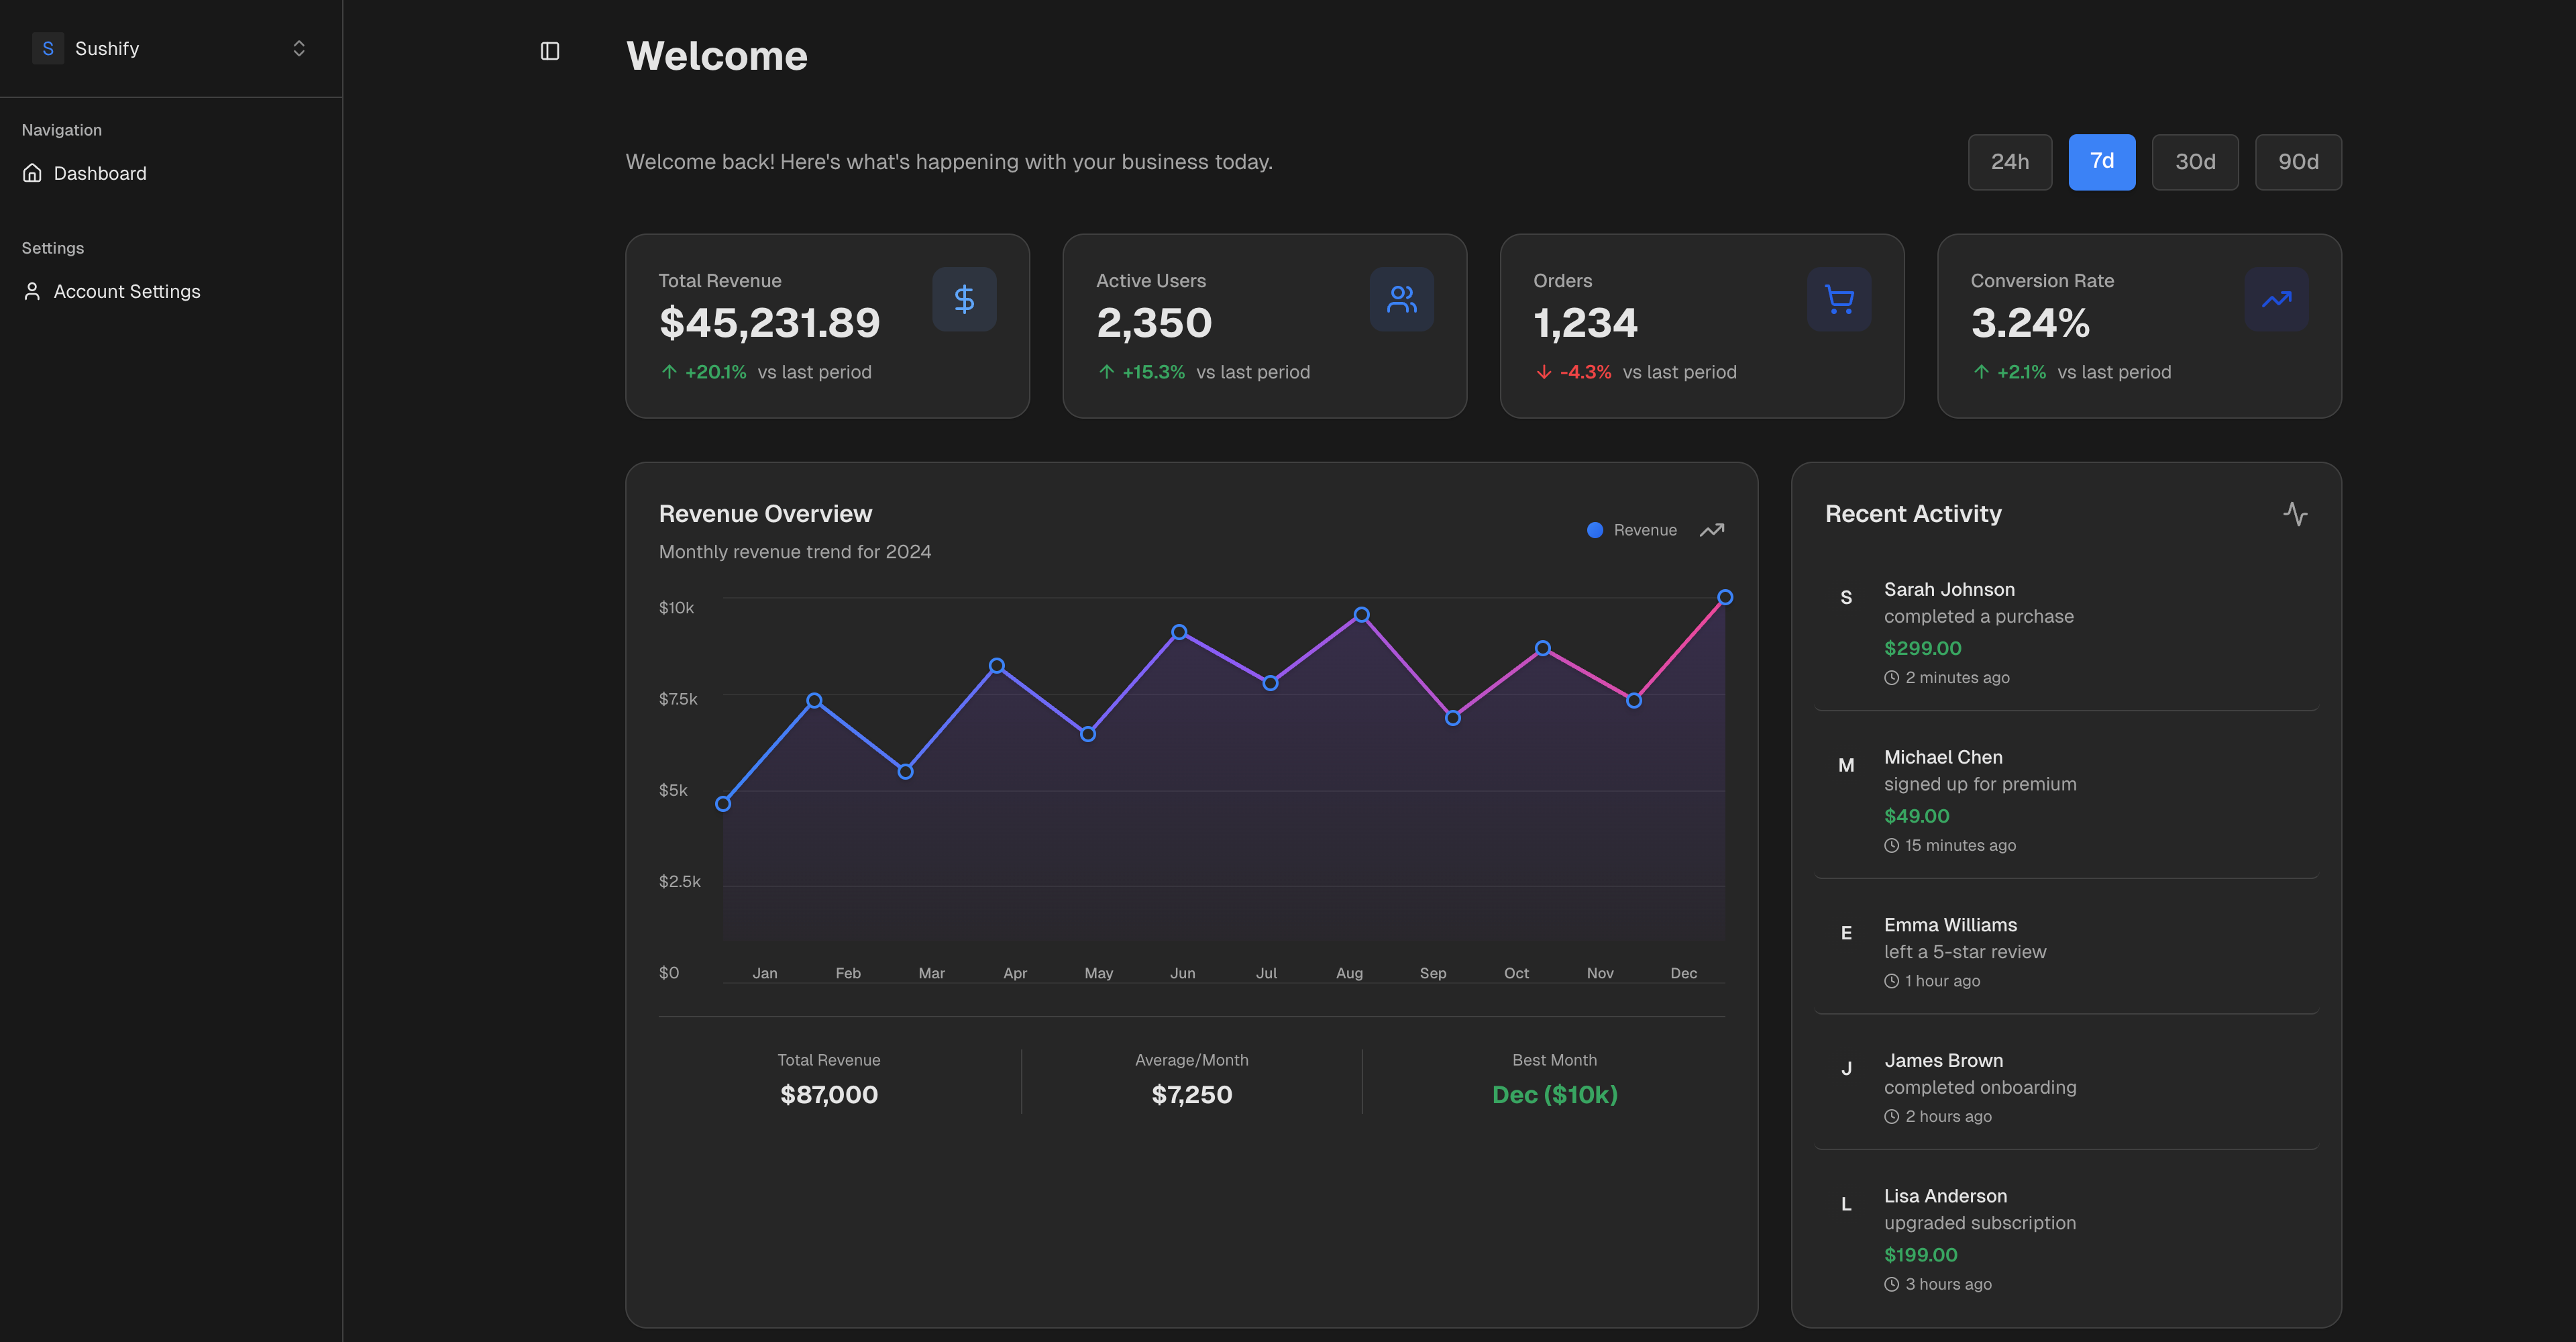This screenshot has height=1342, width=2576.
Task: Click the activity pulse icon in Recent Activity
Action: pos(2295,514)
